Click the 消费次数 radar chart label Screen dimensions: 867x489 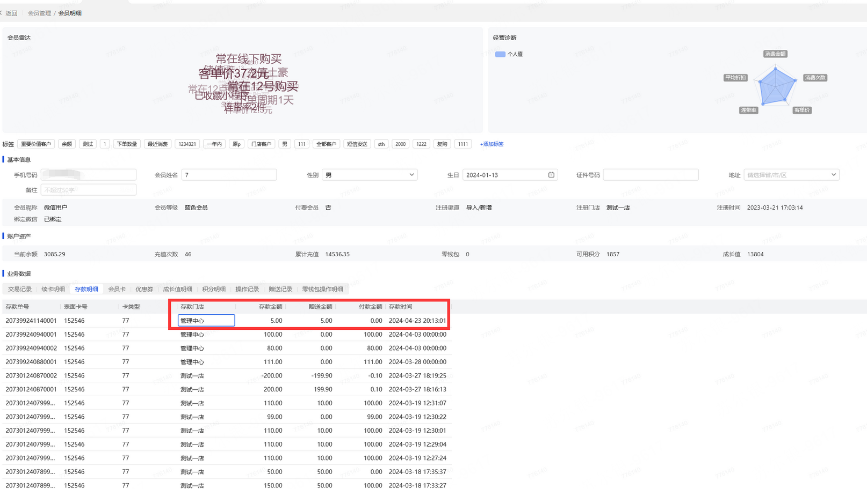815,78
